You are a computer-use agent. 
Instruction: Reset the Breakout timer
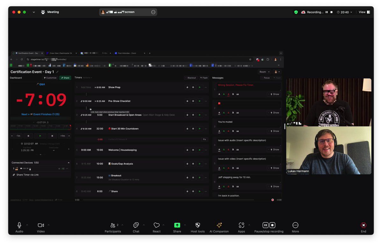pyautogui.click(x=187, y=177)
